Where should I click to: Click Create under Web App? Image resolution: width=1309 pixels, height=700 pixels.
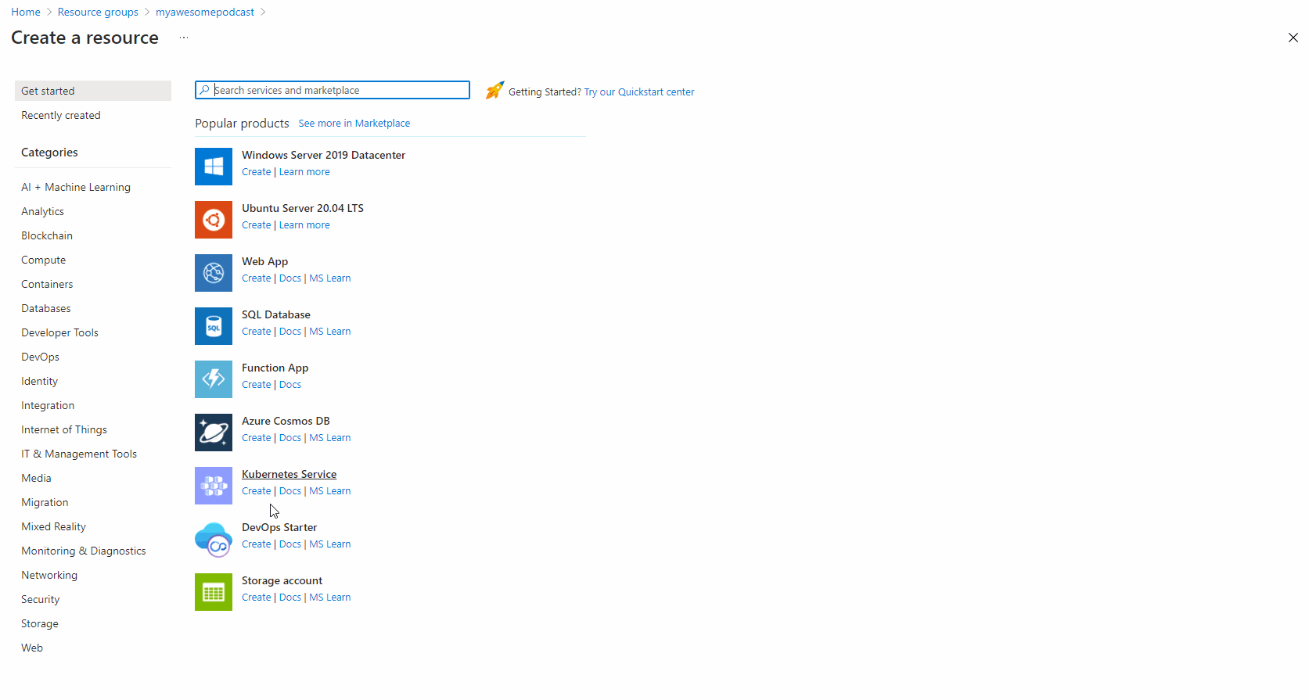[257, 278]
